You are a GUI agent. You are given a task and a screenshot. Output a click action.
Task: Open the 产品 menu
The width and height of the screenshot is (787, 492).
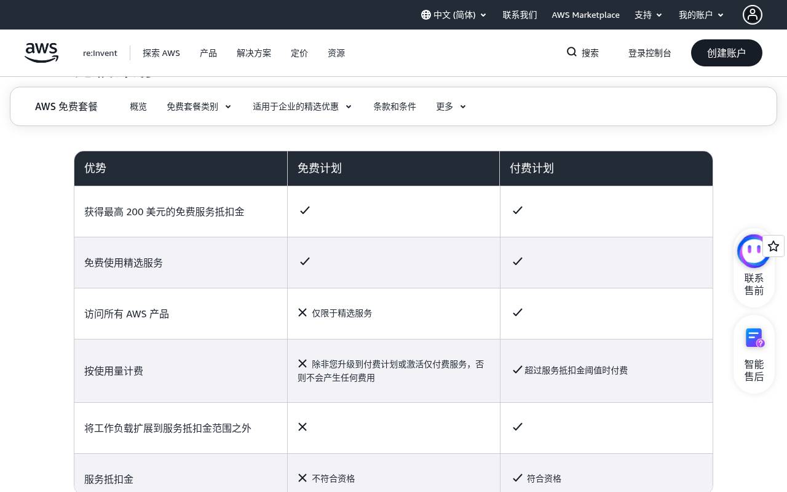(208, 53)
